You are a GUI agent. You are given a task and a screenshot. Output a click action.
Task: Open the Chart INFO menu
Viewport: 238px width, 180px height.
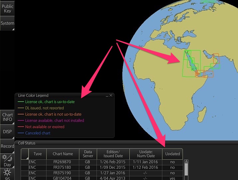pos(7,117)
